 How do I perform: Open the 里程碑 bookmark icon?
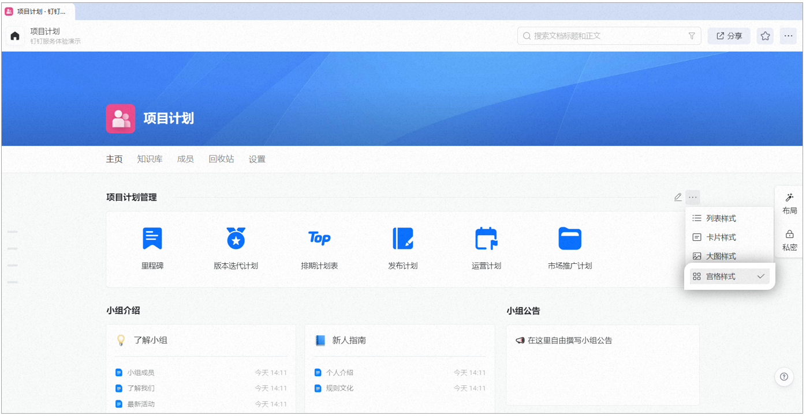coord(152,238)
